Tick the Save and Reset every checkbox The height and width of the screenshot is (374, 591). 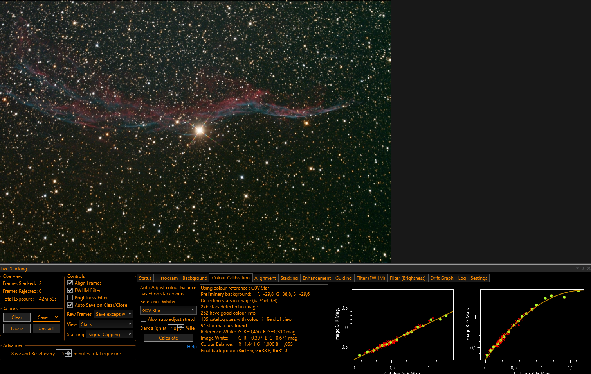7,354
